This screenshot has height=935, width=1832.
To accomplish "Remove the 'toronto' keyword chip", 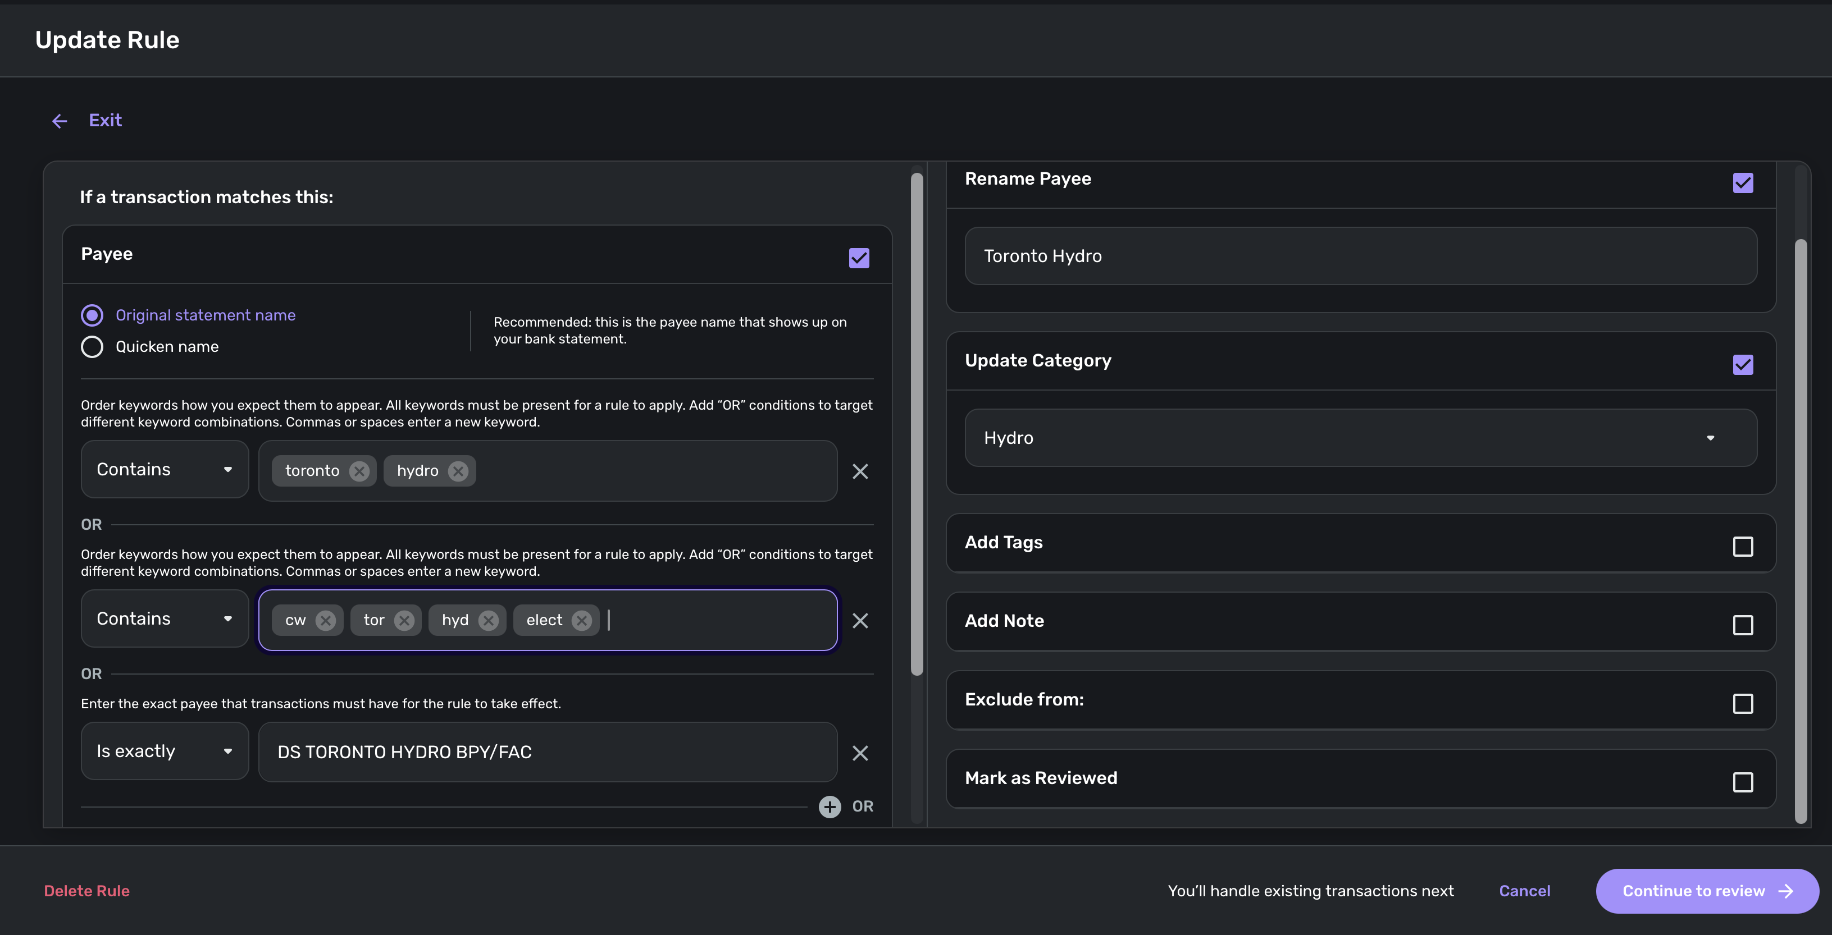I will (x=359, y=471).
